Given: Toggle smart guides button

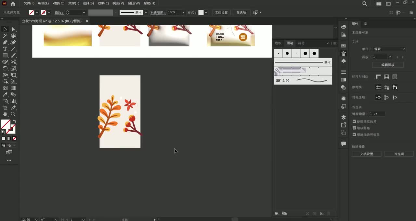Looking at the screenshot, I should 395,87.
